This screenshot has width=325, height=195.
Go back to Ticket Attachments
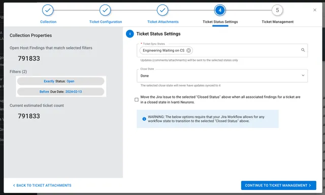click(42, 185)
